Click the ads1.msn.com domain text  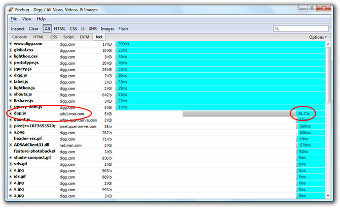pyautogui.click(x=72, y=114)
